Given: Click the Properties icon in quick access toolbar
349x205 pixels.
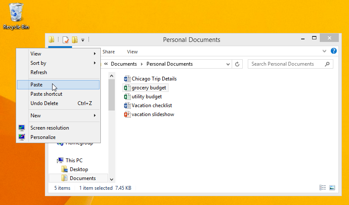Looking at the screenshot, I should pos(66,40).
